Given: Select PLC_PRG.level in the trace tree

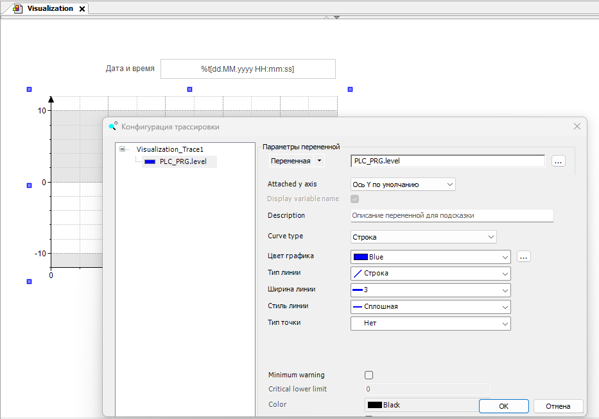Looking at the screenshot, I should 182,161.
